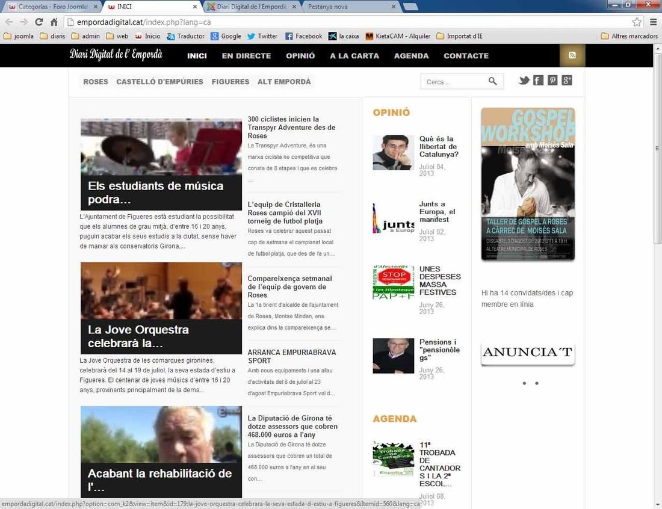Image resolution: width=662 pixels, height=509 pixels.
Task: Open the A LA CARTA menu item
Action: click(x=354, y=56)
